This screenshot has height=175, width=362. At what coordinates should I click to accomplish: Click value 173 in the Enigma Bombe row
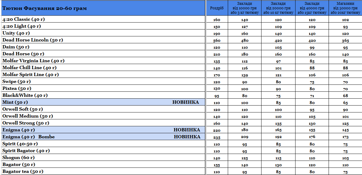(345, 137)
